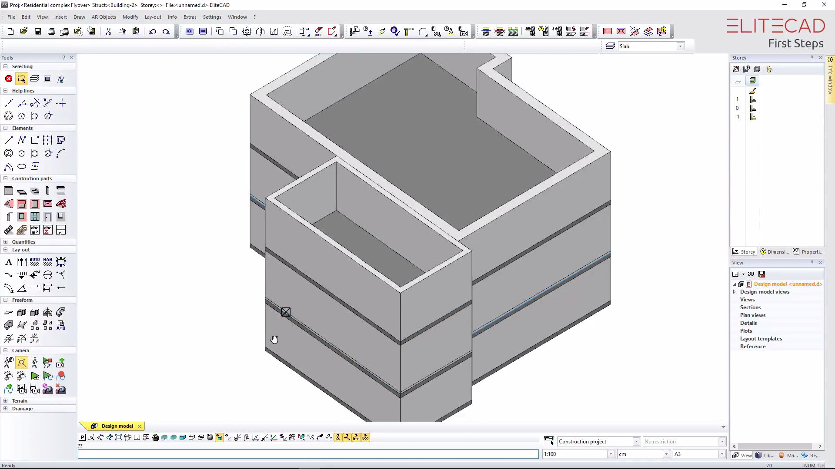Open the Construction project dropdown
Screen dimensions: 835x469
(636, 442)
